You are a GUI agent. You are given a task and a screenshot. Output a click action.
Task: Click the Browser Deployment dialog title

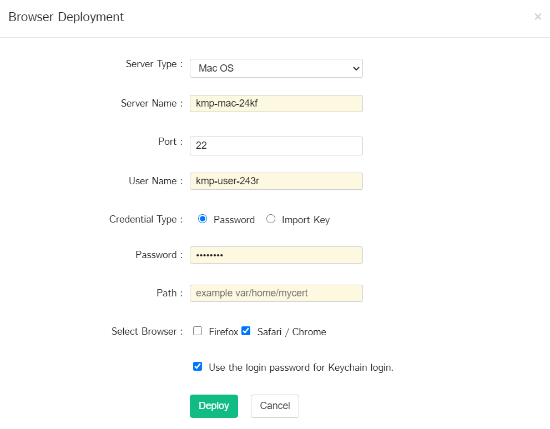66,17
